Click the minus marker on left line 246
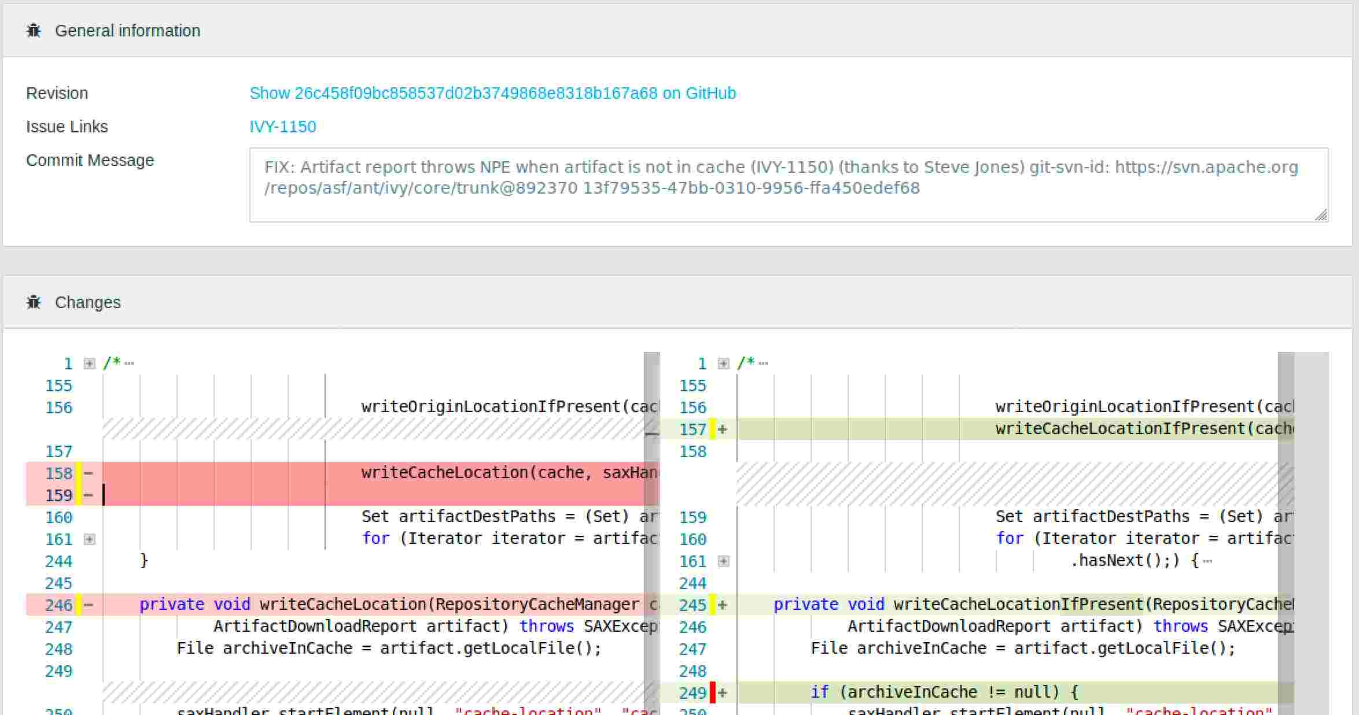The image size is (1359, 715). (89, 605)
